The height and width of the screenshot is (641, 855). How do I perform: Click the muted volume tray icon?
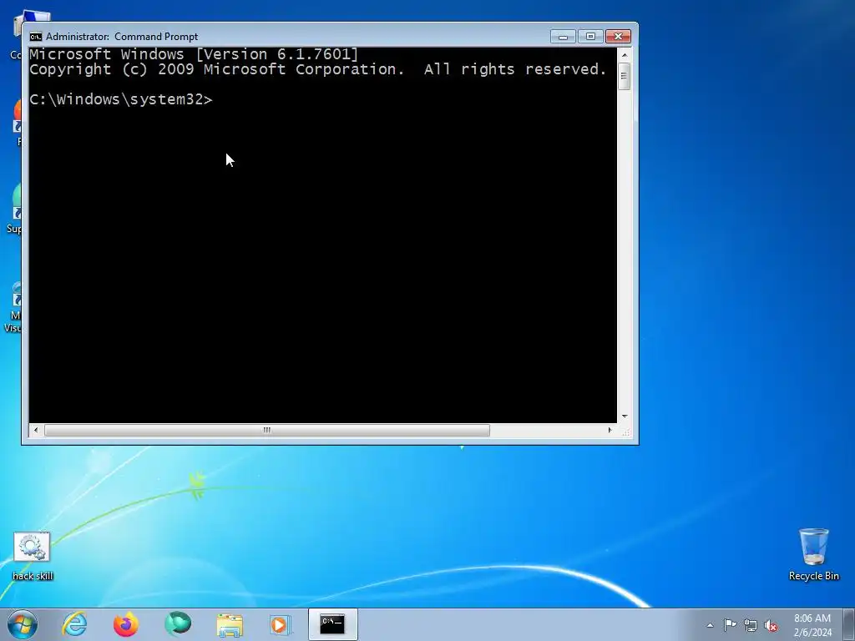[771, 625]
